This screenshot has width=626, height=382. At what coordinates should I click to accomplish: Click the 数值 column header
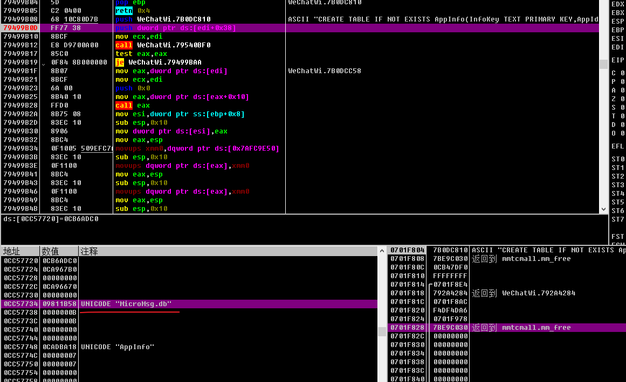49,250
